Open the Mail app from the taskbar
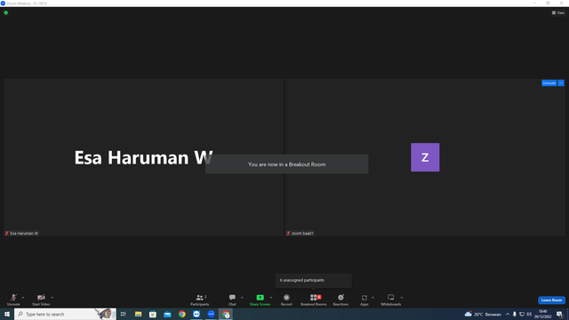The image size is (569, 320). pyautogui.click(x=167, y=314)
